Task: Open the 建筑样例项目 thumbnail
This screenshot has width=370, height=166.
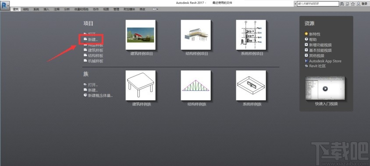Action: tap(141, 35)
